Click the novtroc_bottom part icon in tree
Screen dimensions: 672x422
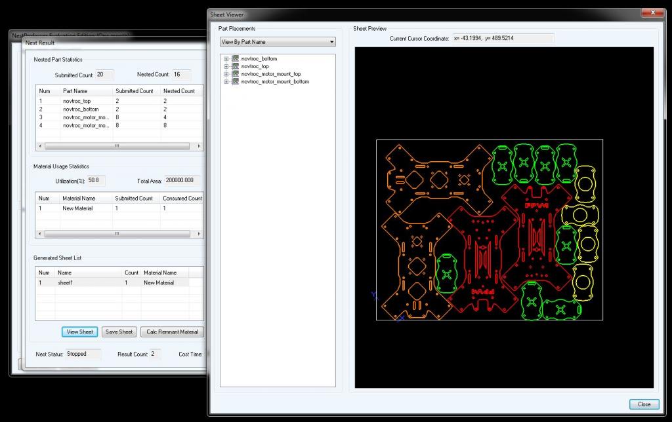pyautogui.click(x=236, y=59)
